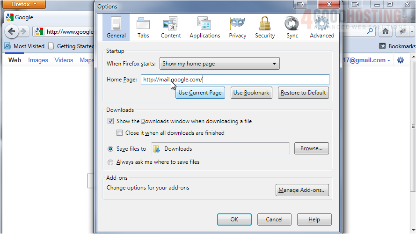Open the Advanced gear panel
Screen dimensions: 416x234
[322, 28]
